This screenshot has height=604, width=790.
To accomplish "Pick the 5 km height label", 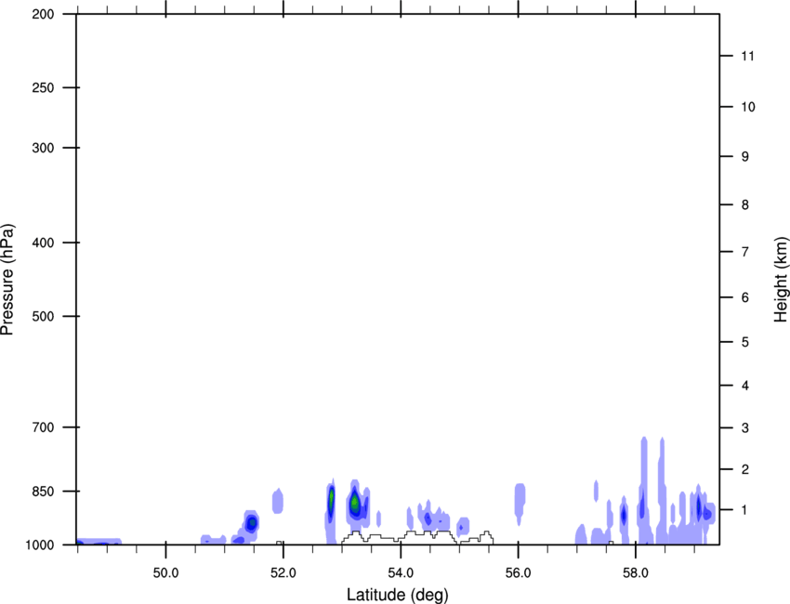I will pos(745,342).
